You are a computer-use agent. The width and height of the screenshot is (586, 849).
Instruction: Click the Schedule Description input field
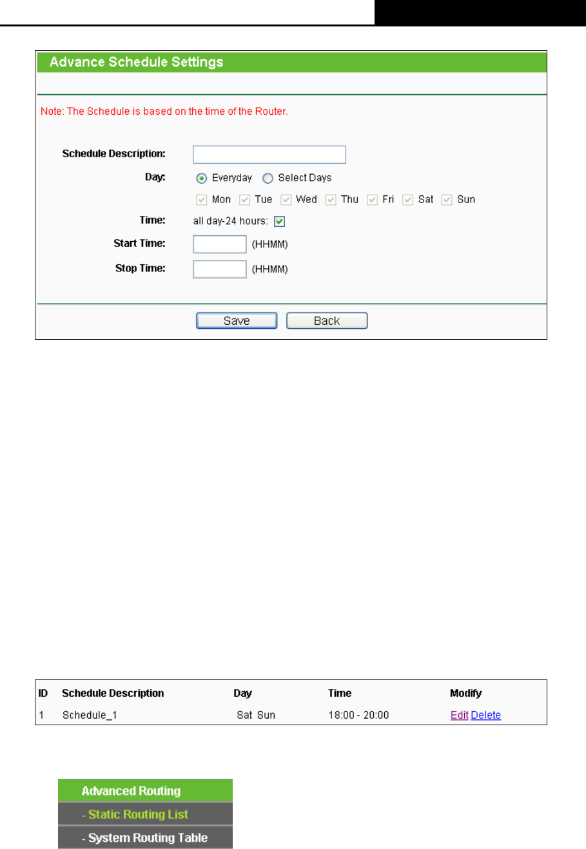pyautogui.click(x=269, y=155)
